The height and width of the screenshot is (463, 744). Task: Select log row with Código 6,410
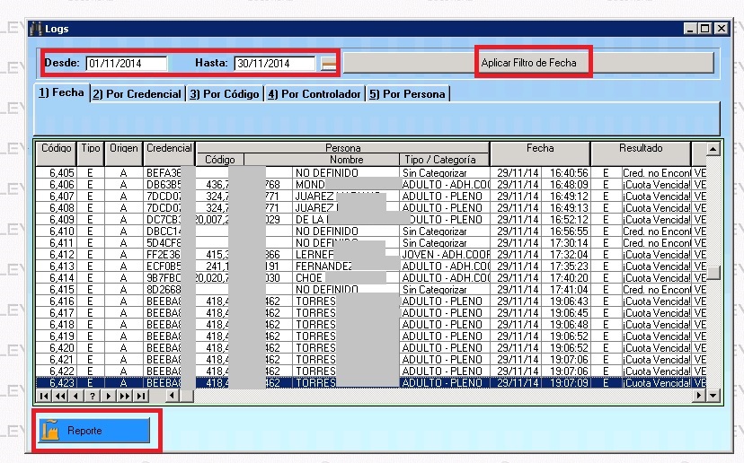pyautogui.click(x=62, y=231)
